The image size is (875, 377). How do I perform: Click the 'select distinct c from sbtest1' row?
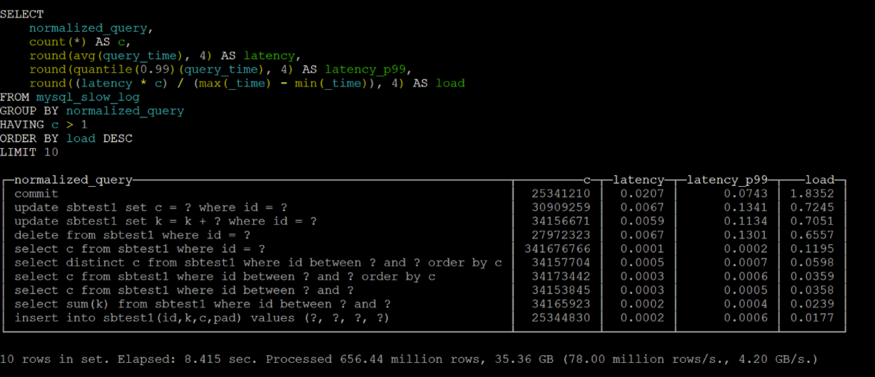258,263
